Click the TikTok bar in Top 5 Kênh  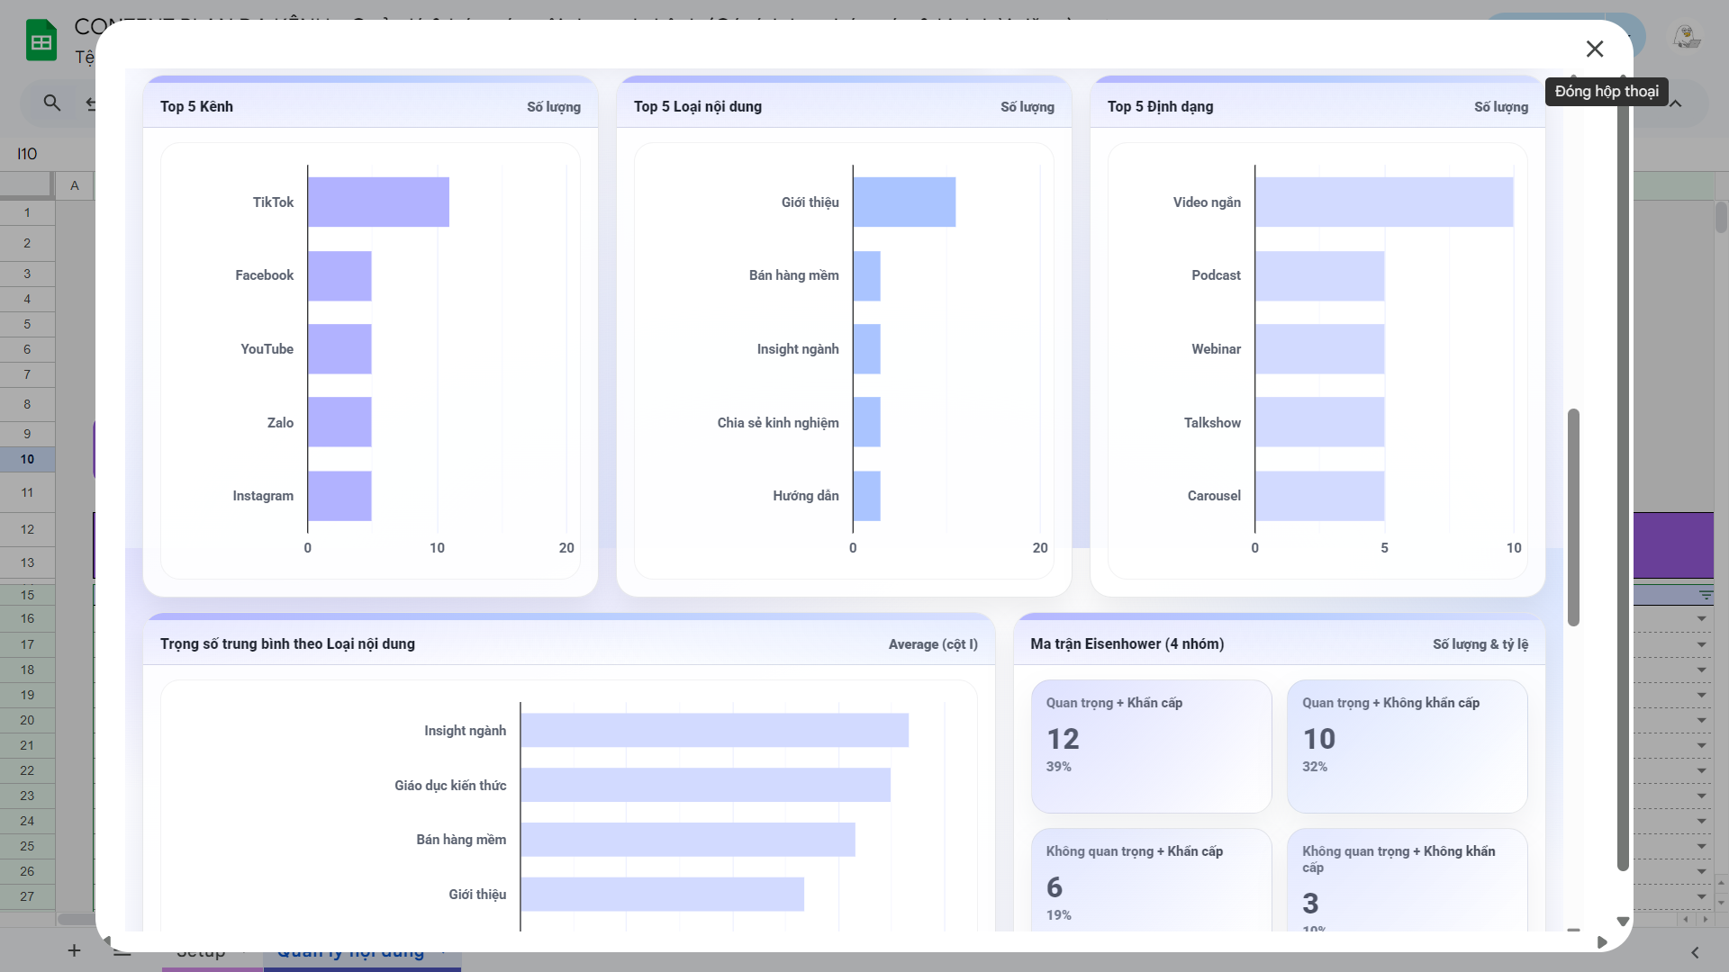point(378,202)
